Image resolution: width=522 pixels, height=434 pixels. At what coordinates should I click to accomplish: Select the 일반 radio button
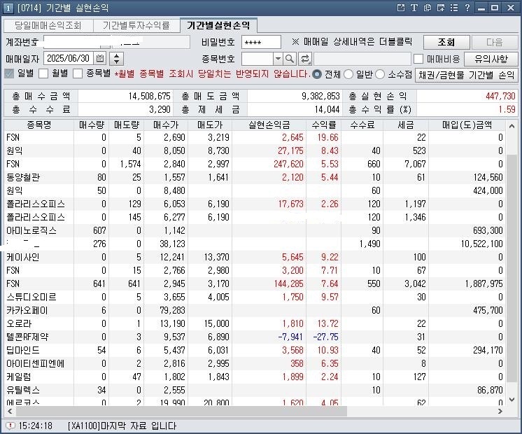(348, 74)
